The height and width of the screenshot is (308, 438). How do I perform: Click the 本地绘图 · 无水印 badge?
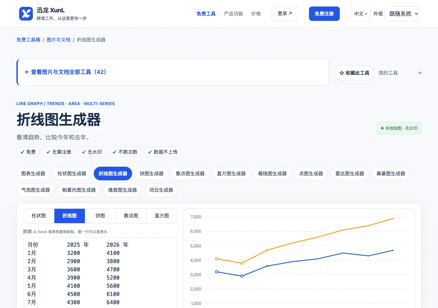[x=399, y=128]
